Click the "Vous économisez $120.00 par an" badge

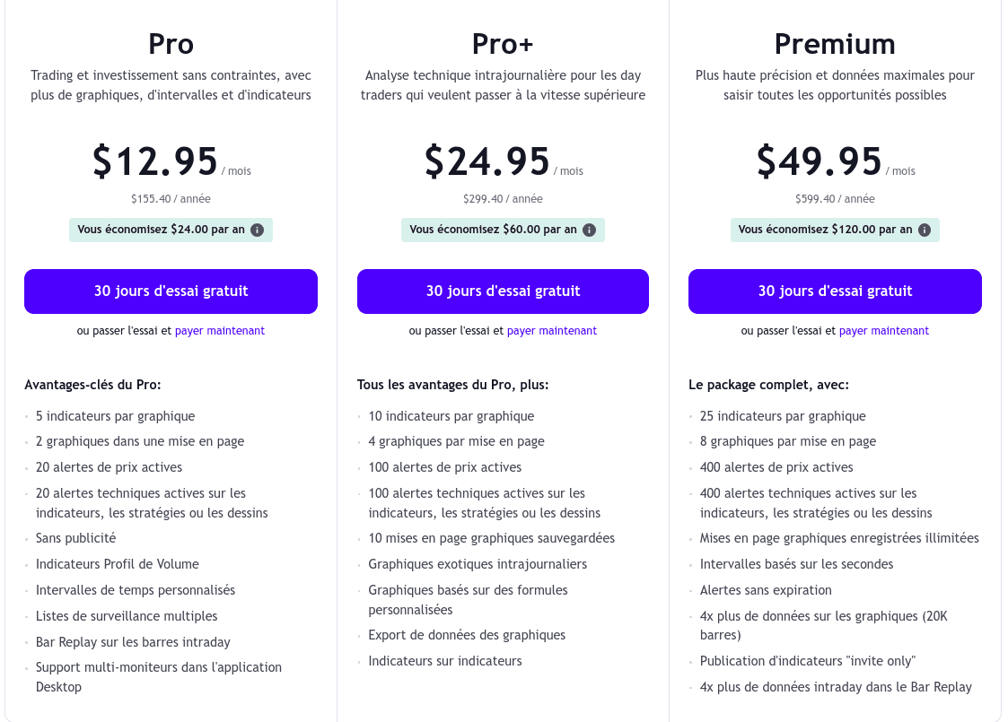pyautogui.click(x=825, y=230)
